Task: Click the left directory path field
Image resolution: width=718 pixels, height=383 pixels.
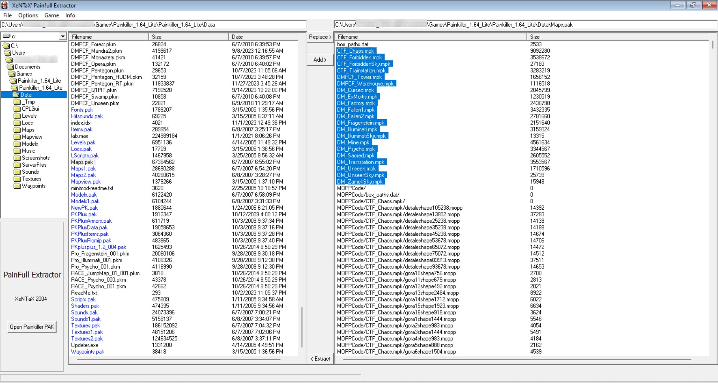Action: pos(153,25)
